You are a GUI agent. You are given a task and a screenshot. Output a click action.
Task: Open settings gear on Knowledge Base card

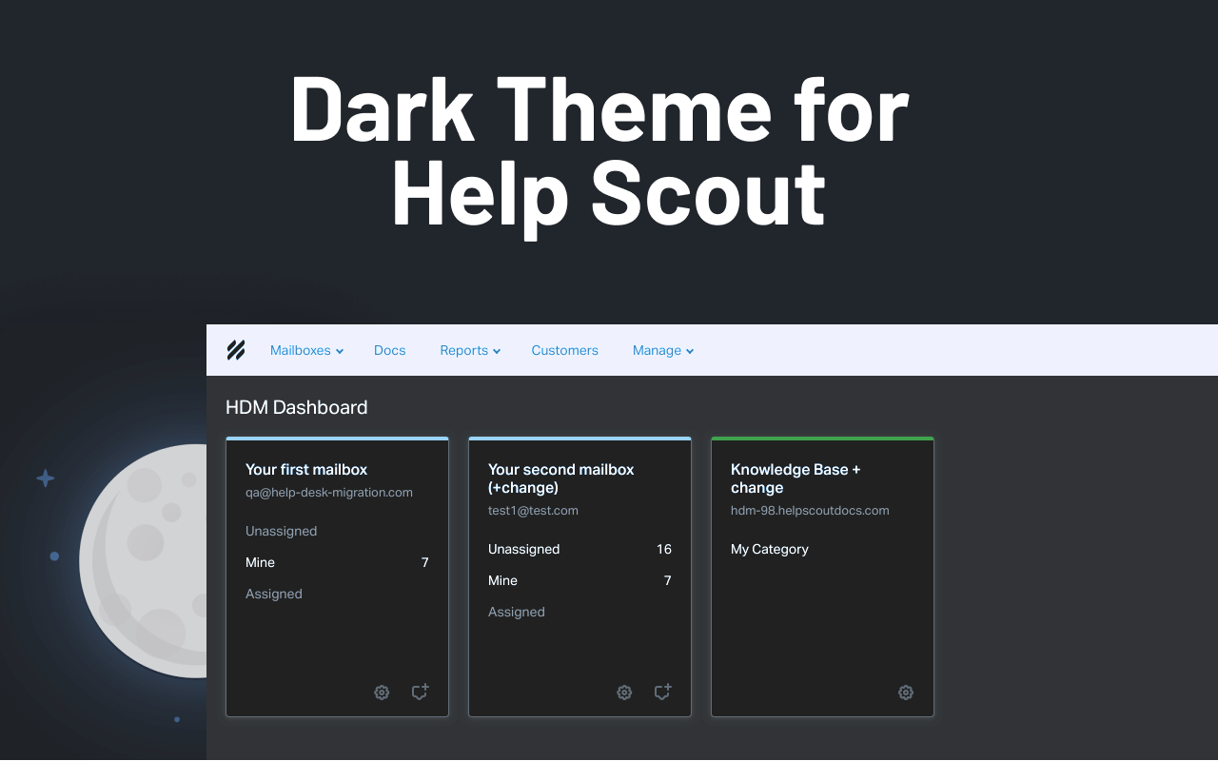[905, 693]
